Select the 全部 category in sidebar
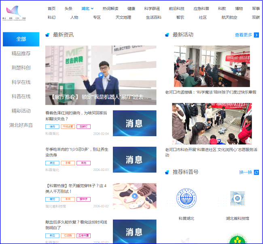 click(21, 39)
